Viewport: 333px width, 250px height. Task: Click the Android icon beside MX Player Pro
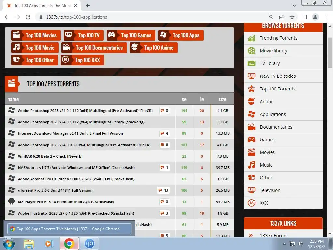click(11, 201)
